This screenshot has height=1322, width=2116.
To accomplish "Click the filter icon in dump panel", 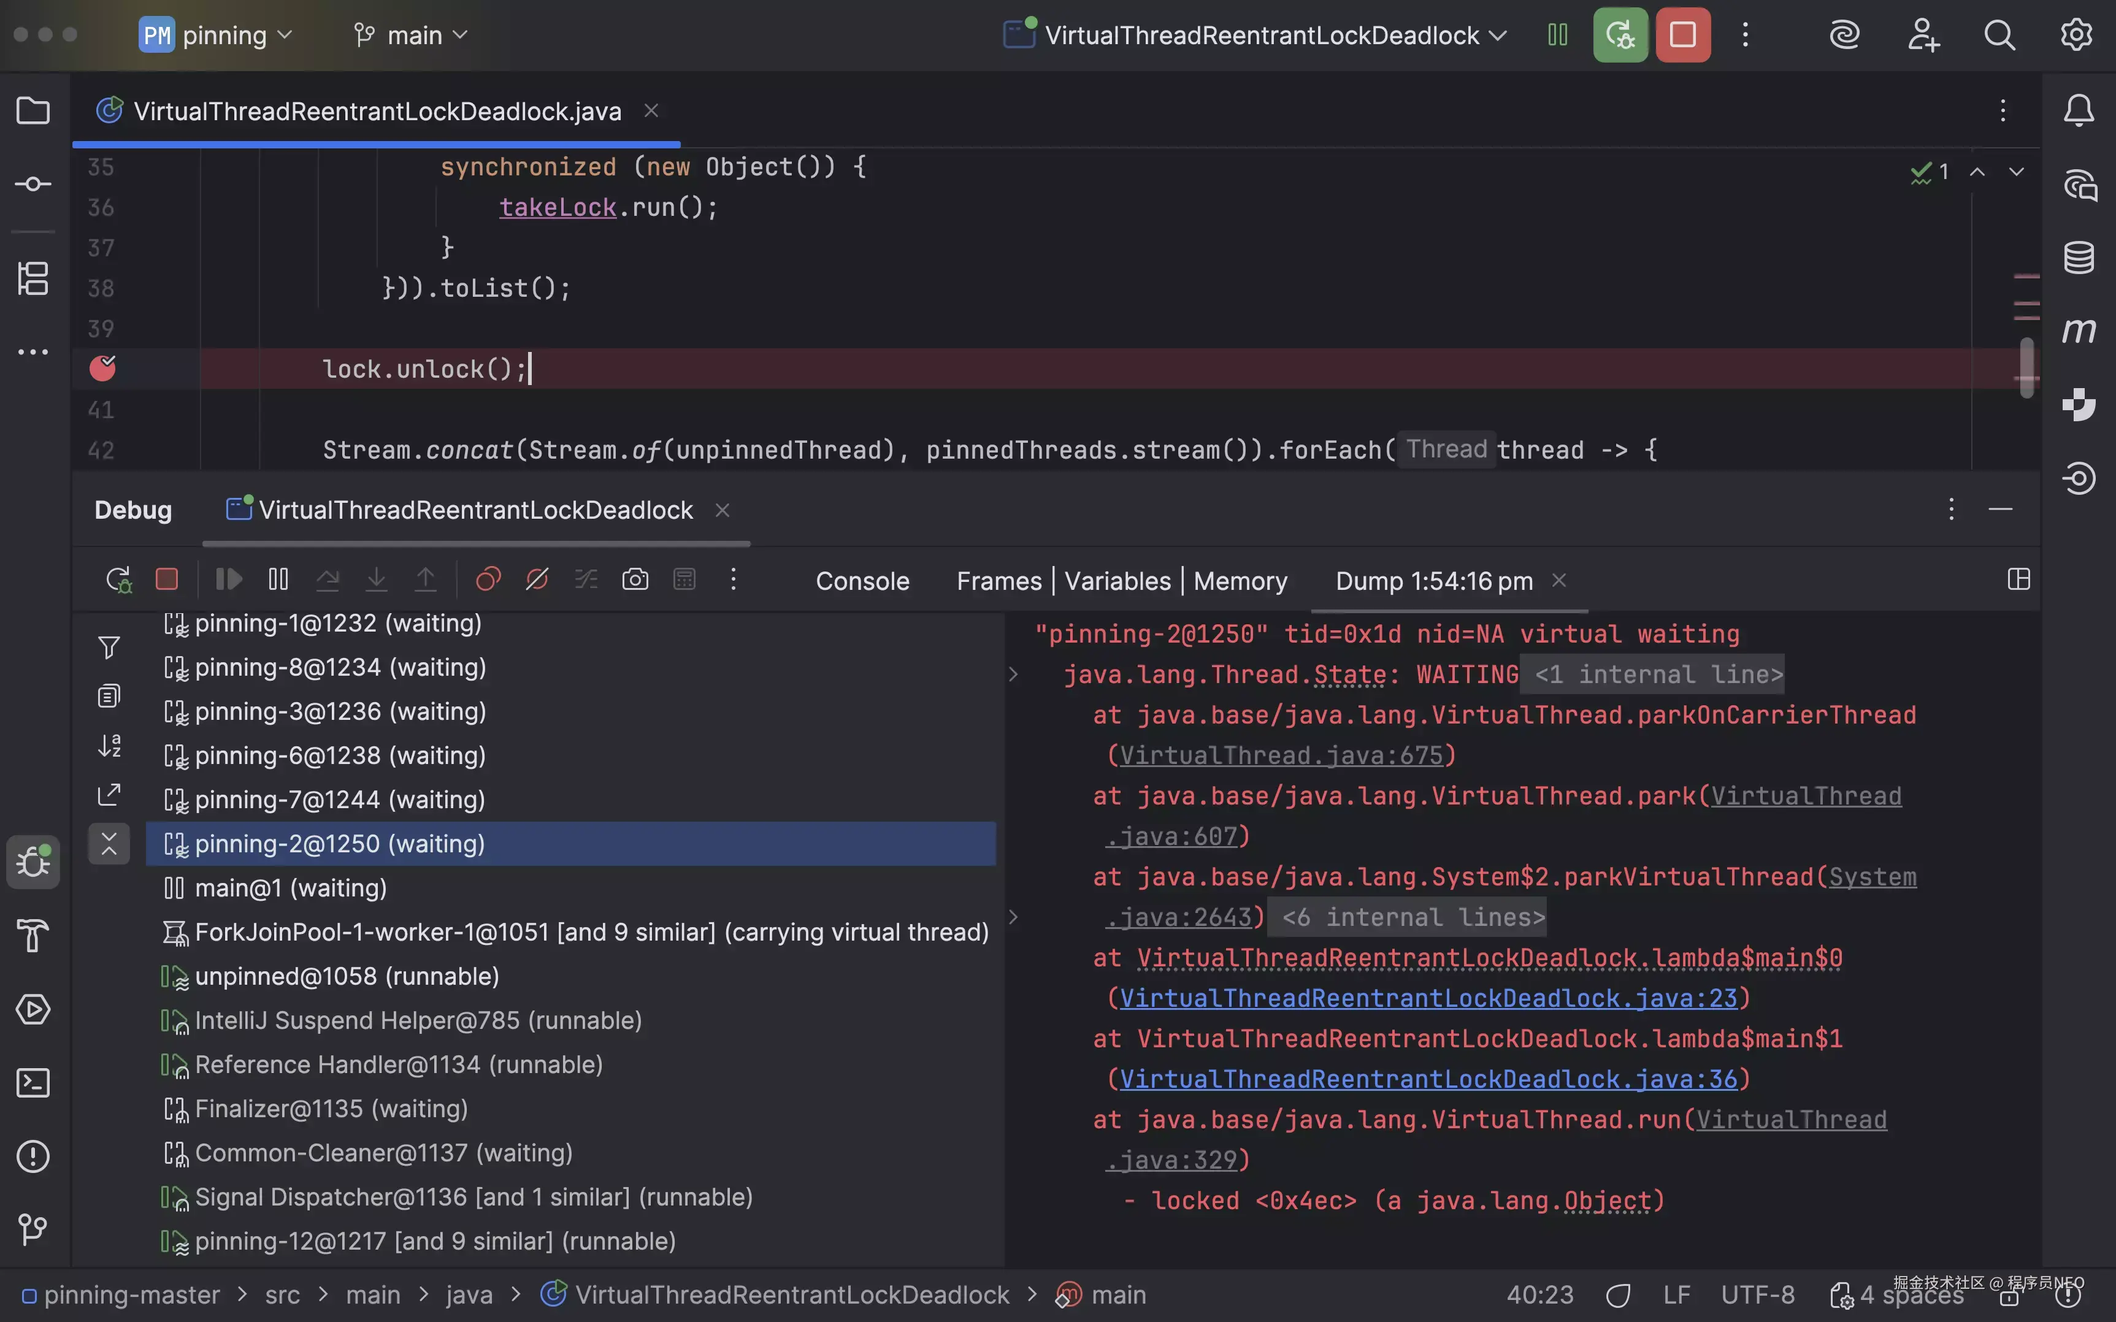I will [109, 647].
